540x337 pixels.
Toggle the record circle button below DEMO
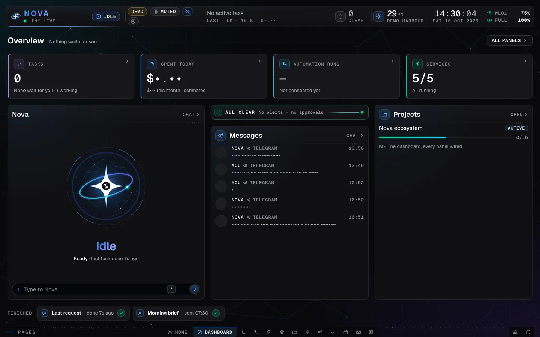pyautogui.click(x=133, y=21)
